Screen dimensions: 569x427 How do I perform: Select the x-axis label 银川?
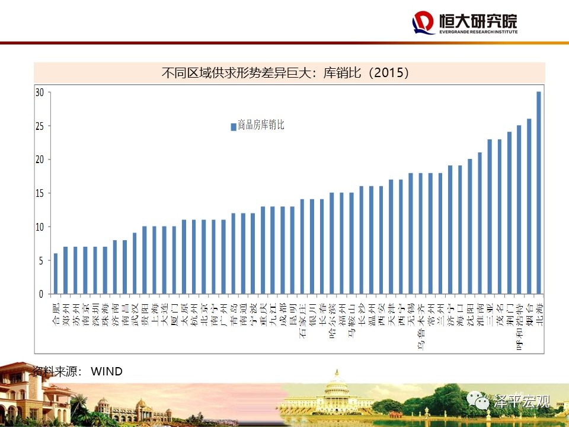312,316
